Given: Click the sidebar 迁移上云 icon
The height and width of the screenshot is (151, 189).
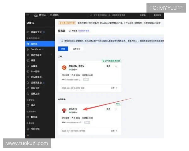Looking at the screenshot, I should coord(28,94).
